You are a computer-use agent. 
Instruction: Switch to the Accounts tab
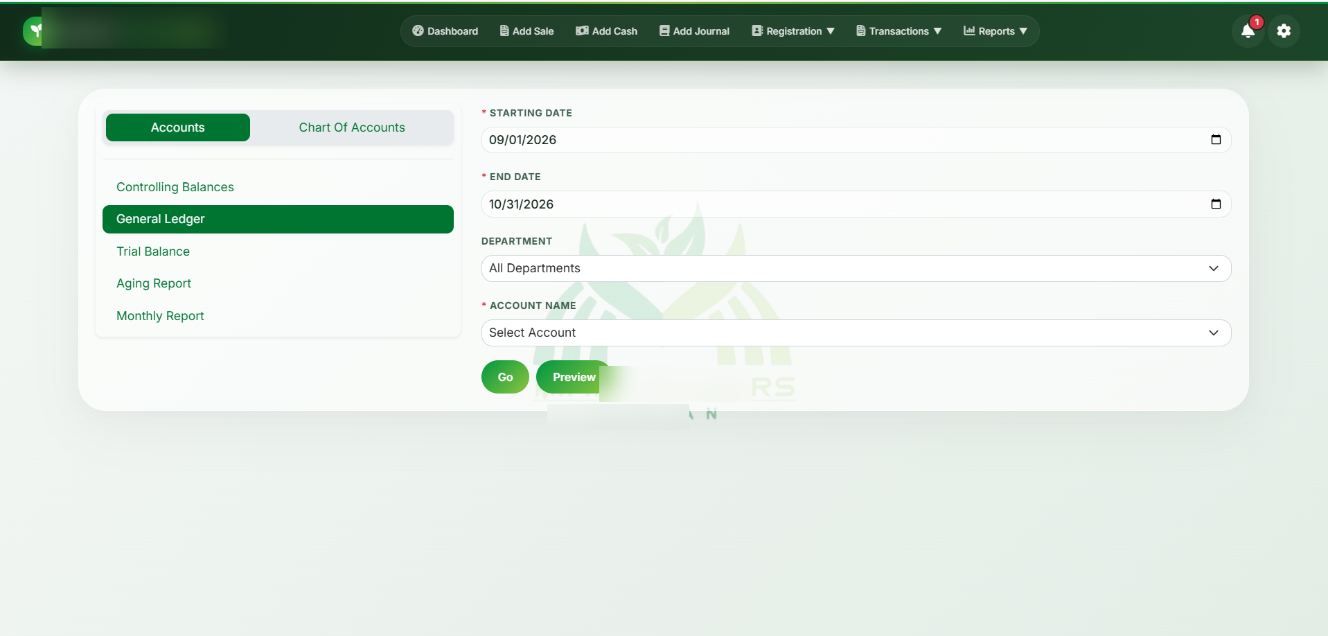coord(178,127)
